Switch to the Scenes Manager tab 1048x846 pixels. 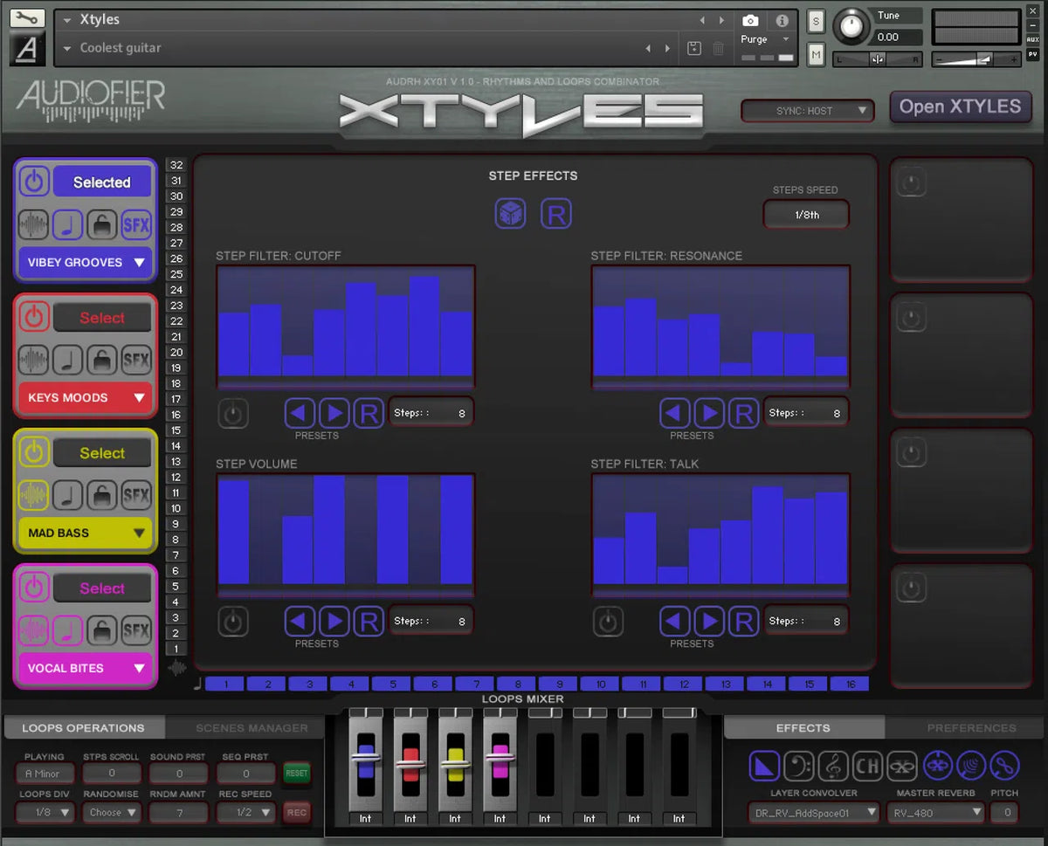[251, 727]
